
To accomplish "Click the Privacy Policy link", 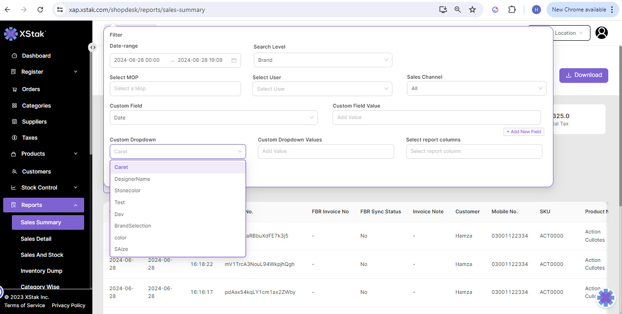I will pyautogui.click(x=69, y=305).
